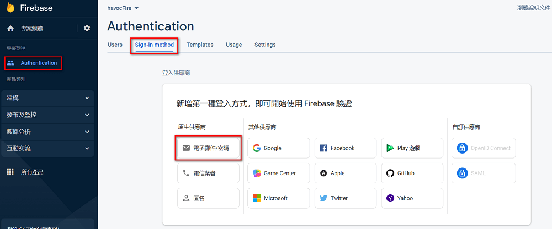Select Twitter provider label
The width and height of the screenshot is (552, 229).
pyautogui.click(x=339, y=198)
